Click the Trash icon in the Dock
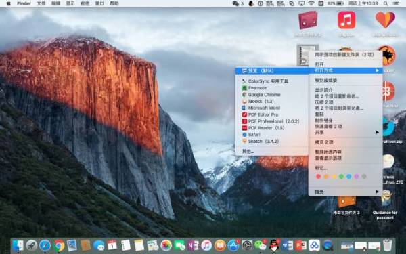This screenshot has height=254, width=406. click(388, 245)
